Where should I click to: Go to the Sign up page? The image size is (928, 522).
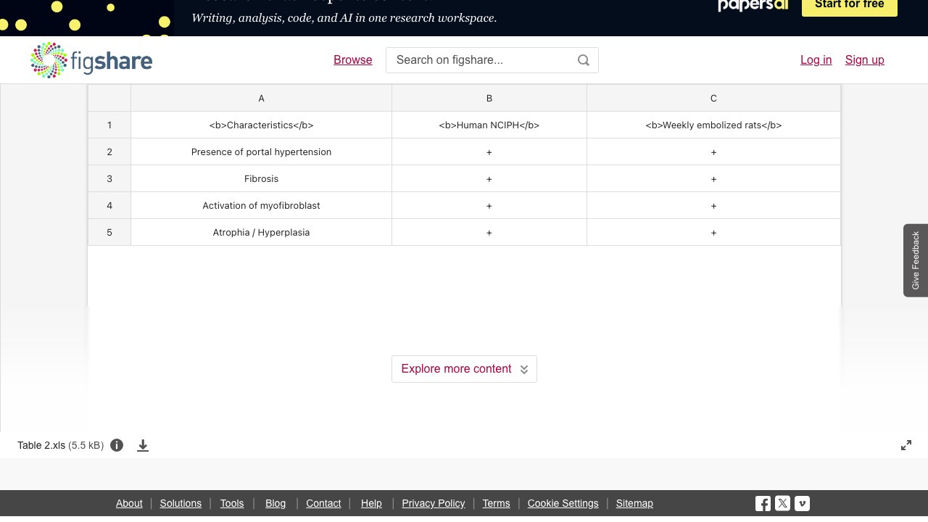[x=865, y=60]
